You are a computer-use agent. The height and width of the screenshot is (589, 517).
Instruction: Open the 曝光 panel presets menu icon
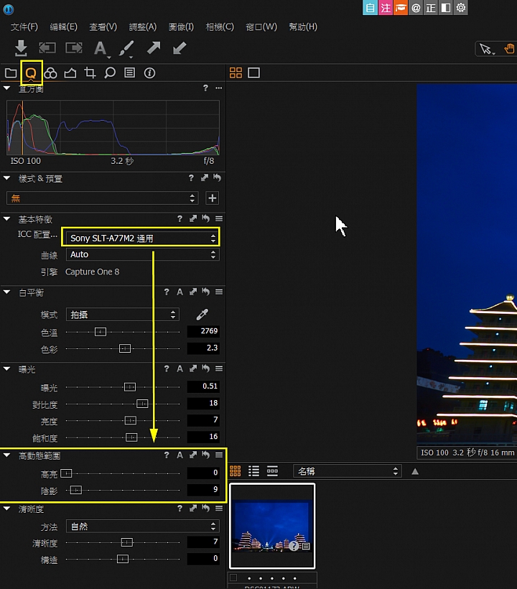click(219, 369)
